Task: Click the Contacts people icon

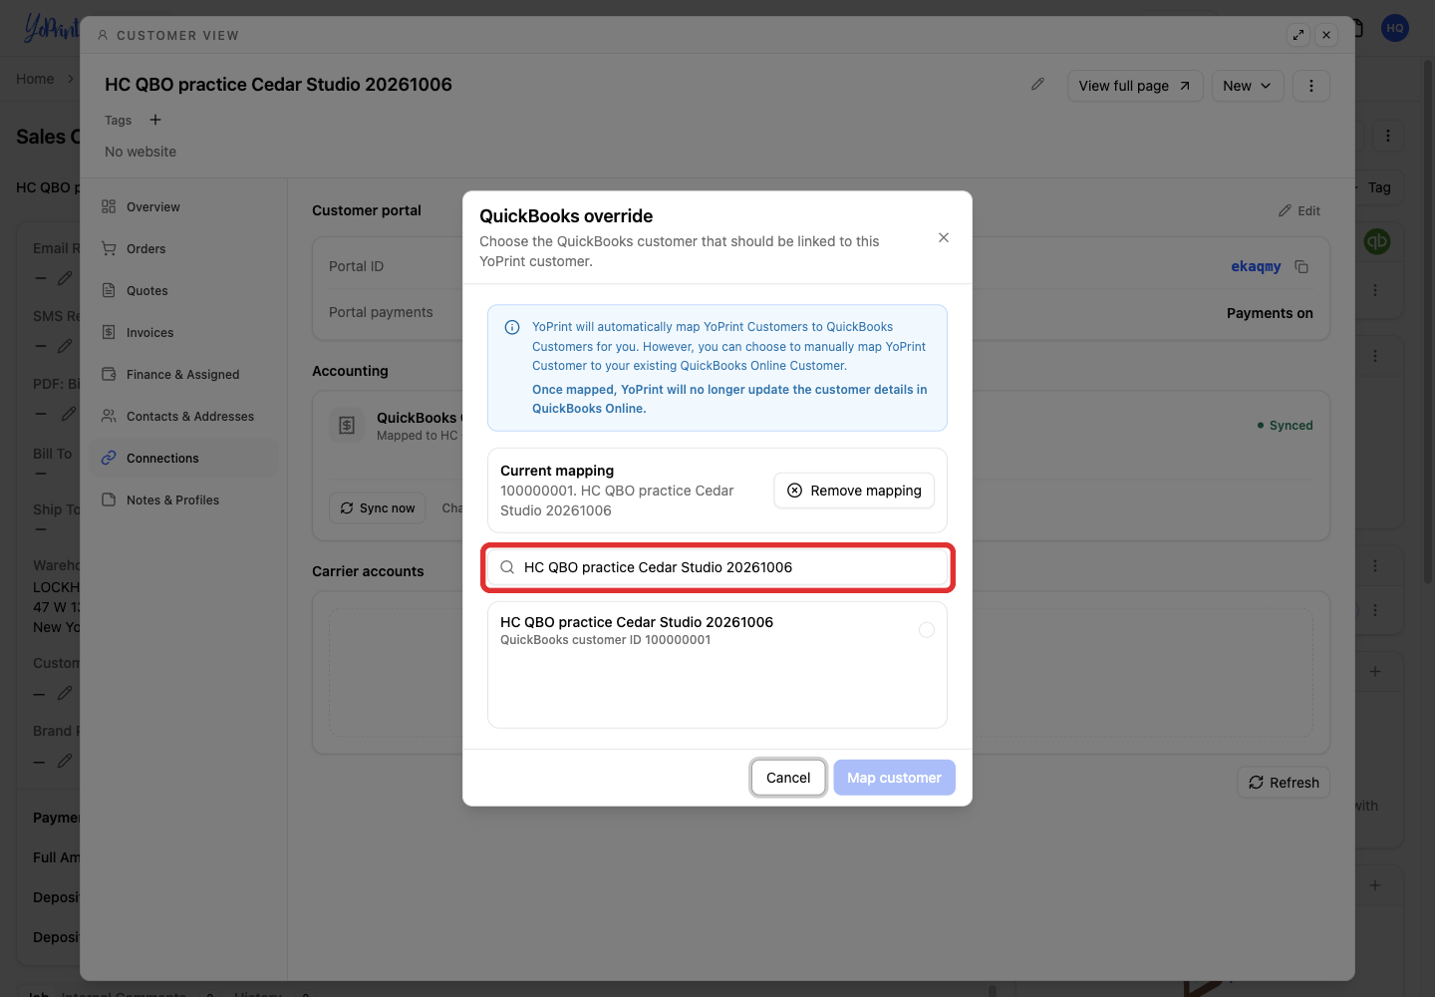Action: coord(109,417)
